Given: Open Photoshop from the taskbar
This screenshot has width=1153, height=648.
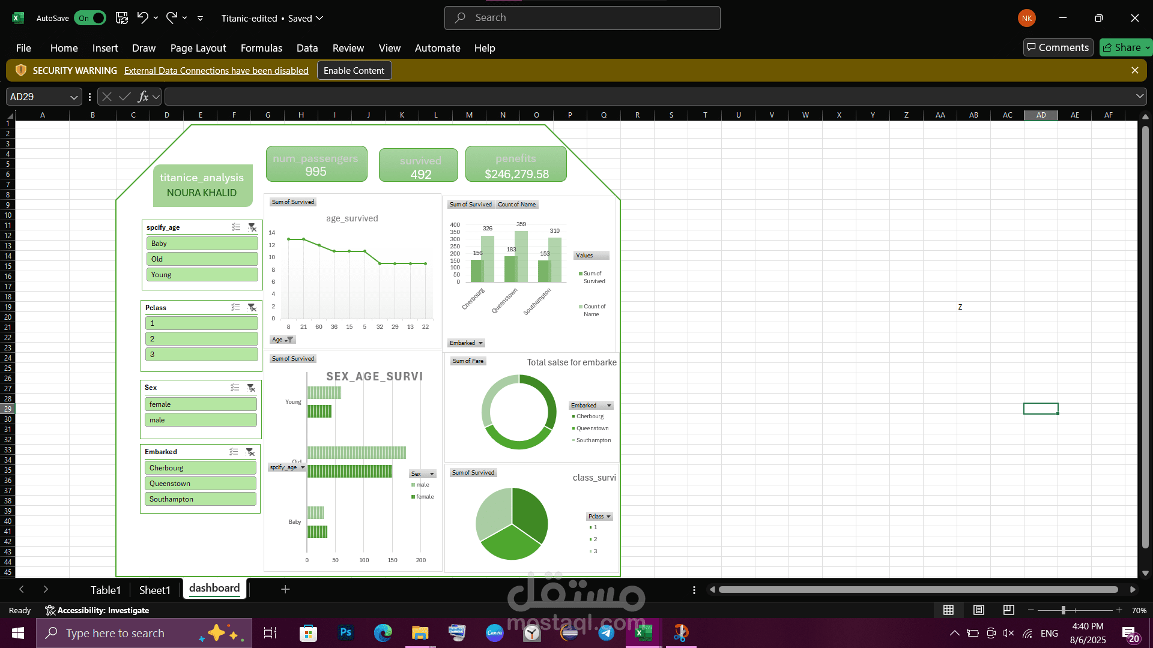Looking at the screenshot, I should (x=345, y=633).
